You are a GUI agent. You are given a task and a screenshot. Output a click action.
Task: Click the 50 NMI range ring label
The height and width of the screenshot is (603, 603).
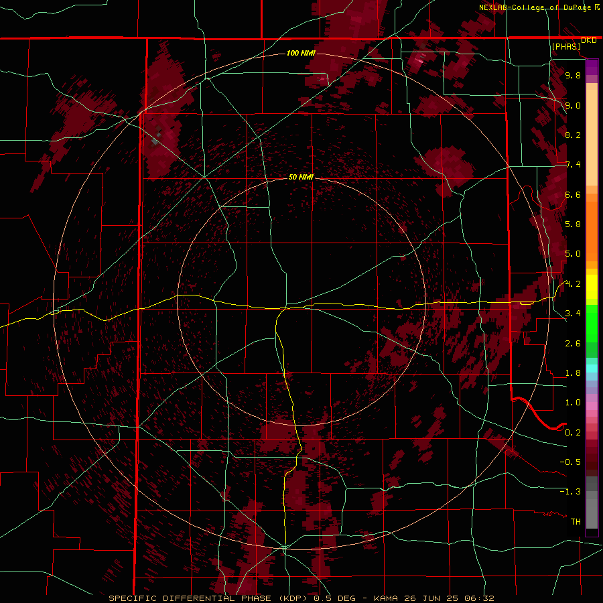pyautogui.click(x=301, y=177)
